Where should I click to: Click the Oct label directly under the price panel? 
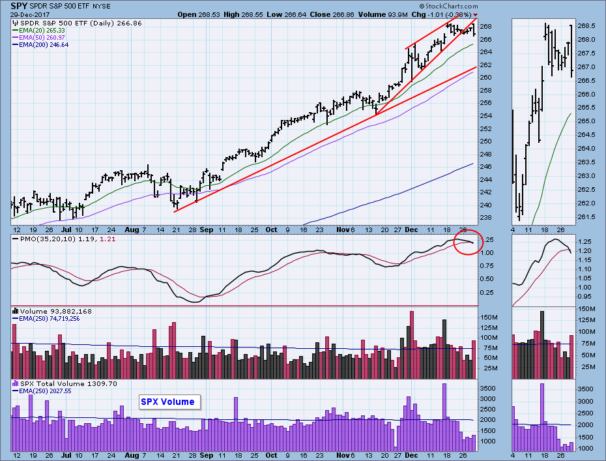[x=271, y=230]
